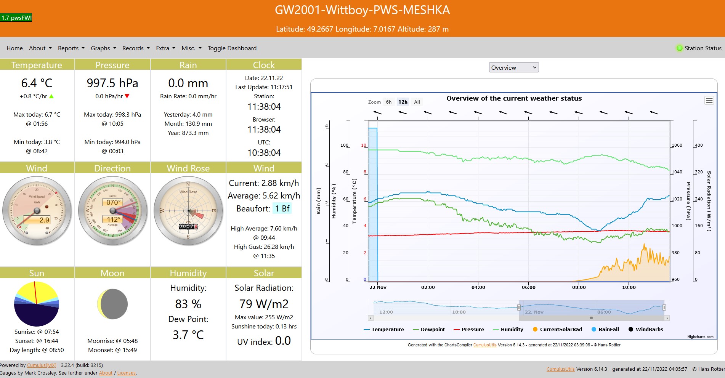Click the Wind Speed gauge

coord(37,211)
